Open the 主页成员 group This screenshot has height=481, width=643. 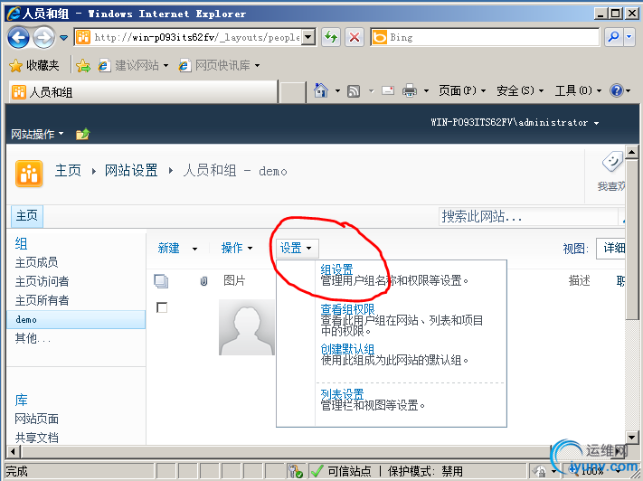click(x=36, y=262)
